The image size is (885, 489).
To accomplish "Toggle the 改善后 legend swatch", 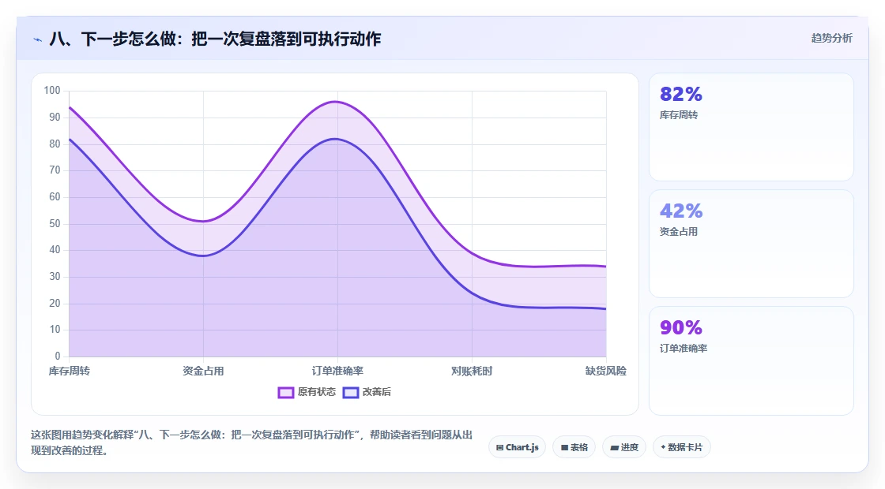I will pos(351,393).
